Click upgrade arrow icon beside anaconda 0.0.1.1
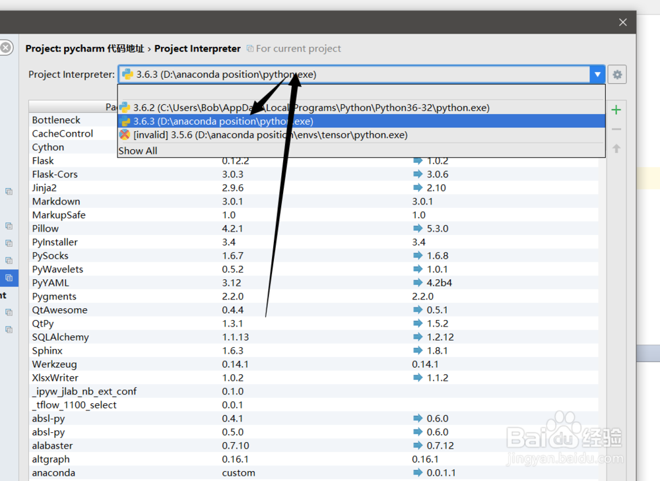This screenshot has height=481, width=660. pyautogui.click(x=418, y=472)
